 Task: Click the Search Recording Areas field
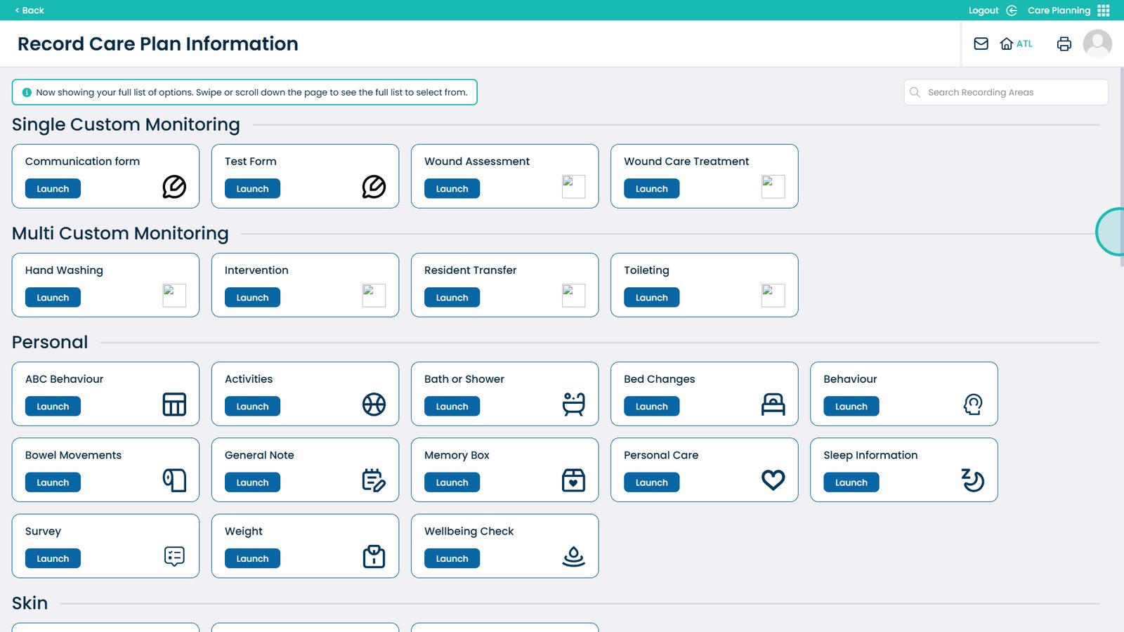pyautogui.click(x=1012, y=93)
